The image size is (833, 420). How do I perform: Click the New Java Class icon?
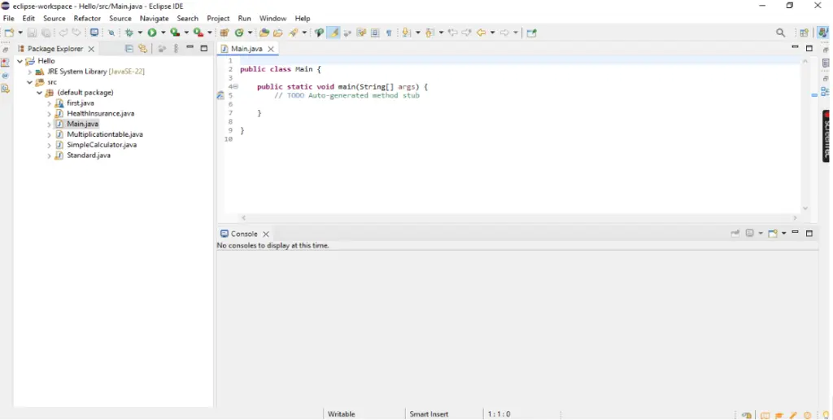point(240,33)
